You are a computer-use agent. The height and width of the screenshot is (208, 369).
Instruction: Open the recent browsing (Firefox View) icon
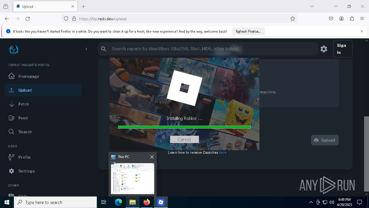tap(6, 6)
